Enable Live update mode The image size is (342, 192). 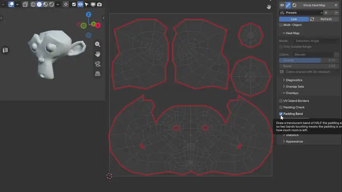click(294, 19)
